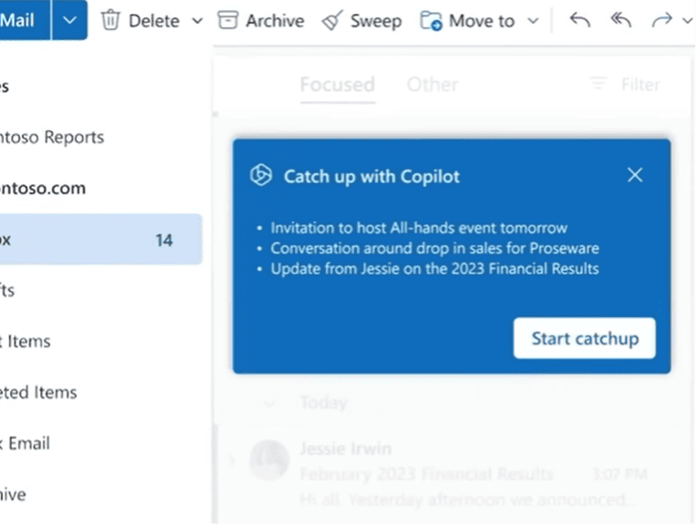Click the Catch up with Copilot title

(x=371, y=176)
